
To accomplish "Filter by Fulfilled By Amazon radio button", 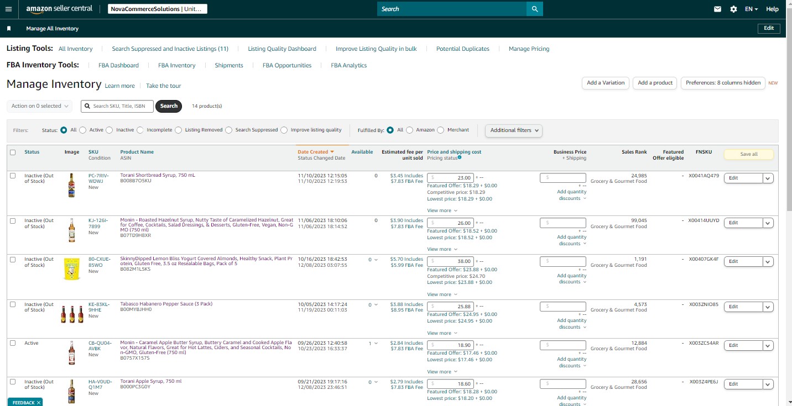I will 410,130.
